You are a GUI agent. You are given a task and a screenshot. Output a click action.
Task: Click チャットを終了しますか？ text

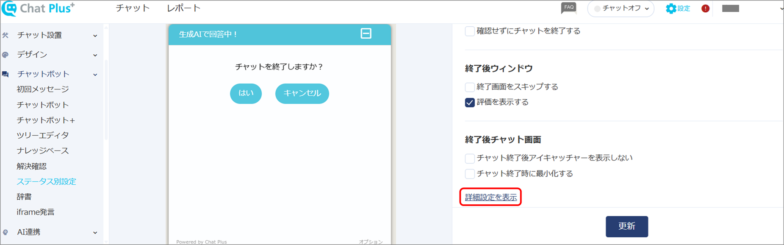280,67
